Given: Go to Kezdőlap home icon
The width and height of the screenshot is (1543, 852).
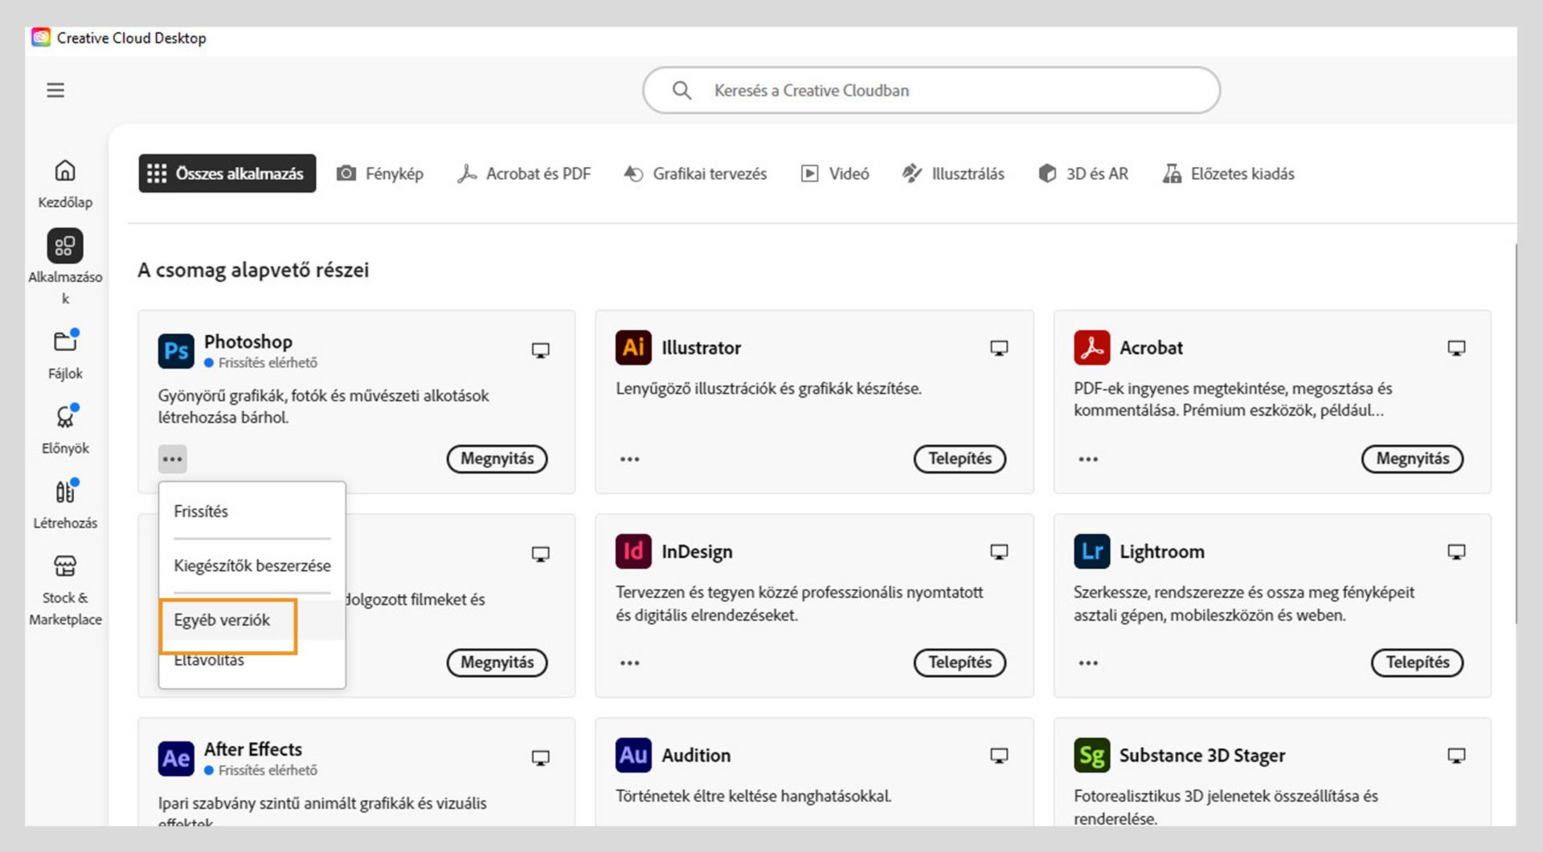Looking at the screenshot, I should 65,170.
